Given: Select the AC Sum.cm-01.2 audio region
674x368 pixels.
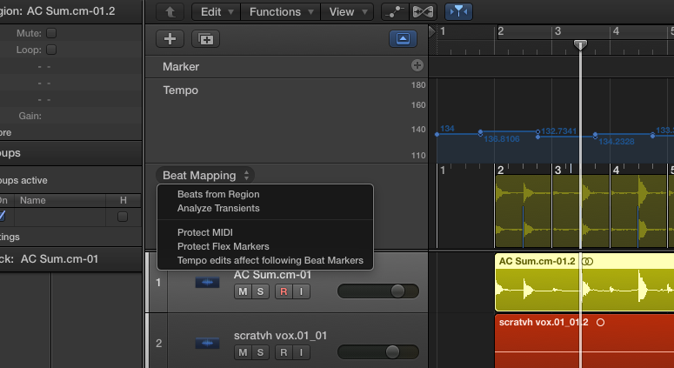Looking at the screenshot, I should pos(584,282).
